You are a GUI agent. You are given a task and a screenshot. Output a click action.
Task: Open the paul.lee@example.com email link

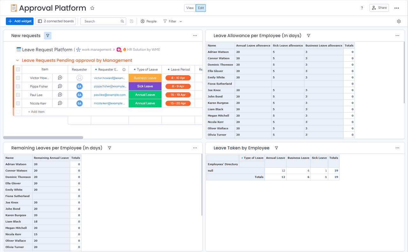point(110,95)
